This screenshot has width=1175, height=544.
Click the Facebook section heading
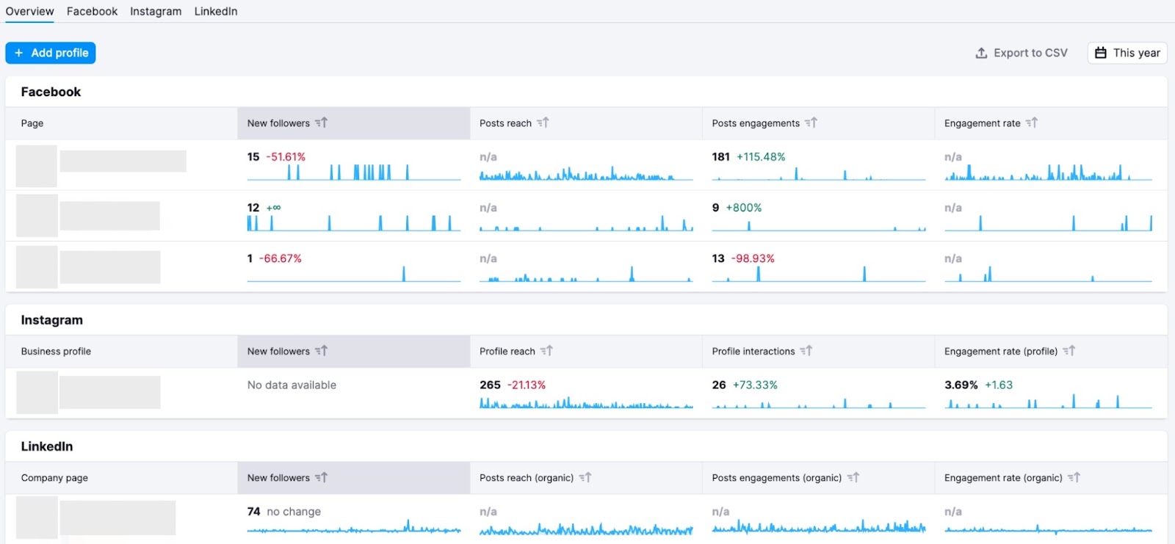click(51, 92)
